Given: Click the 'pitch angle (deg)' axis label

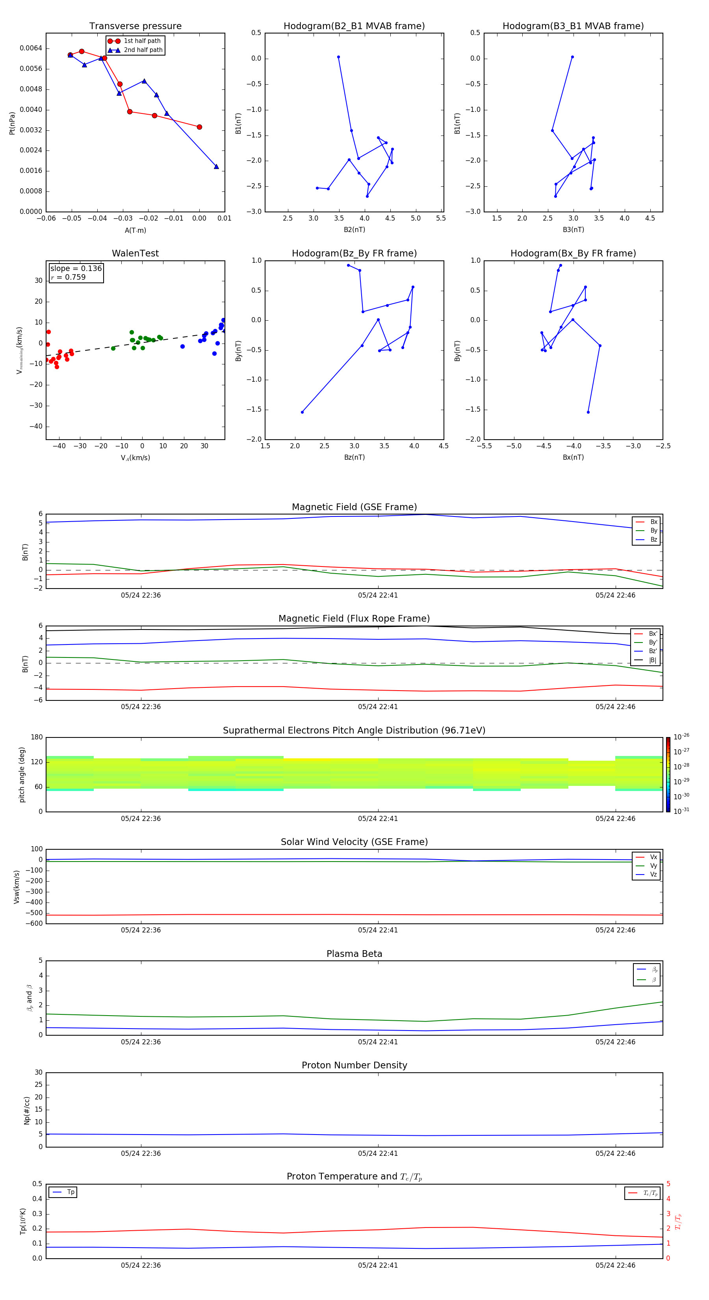Looking at the screenshot, I should point(22,774).
